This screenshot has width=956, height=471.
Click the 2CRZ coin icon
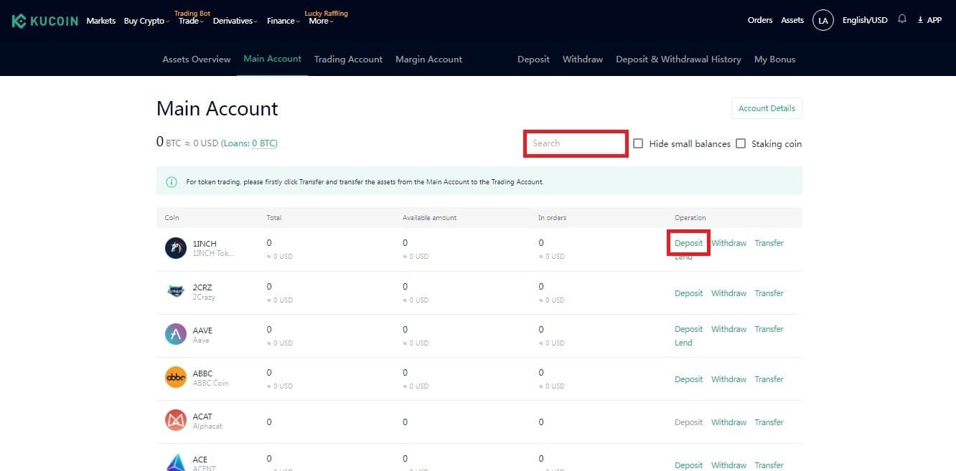coord(176,291)
